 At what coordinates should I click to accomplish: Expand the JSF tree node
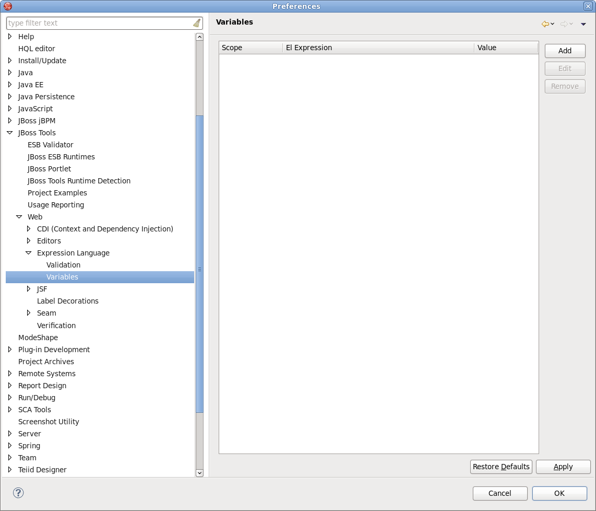coord(29,289)
